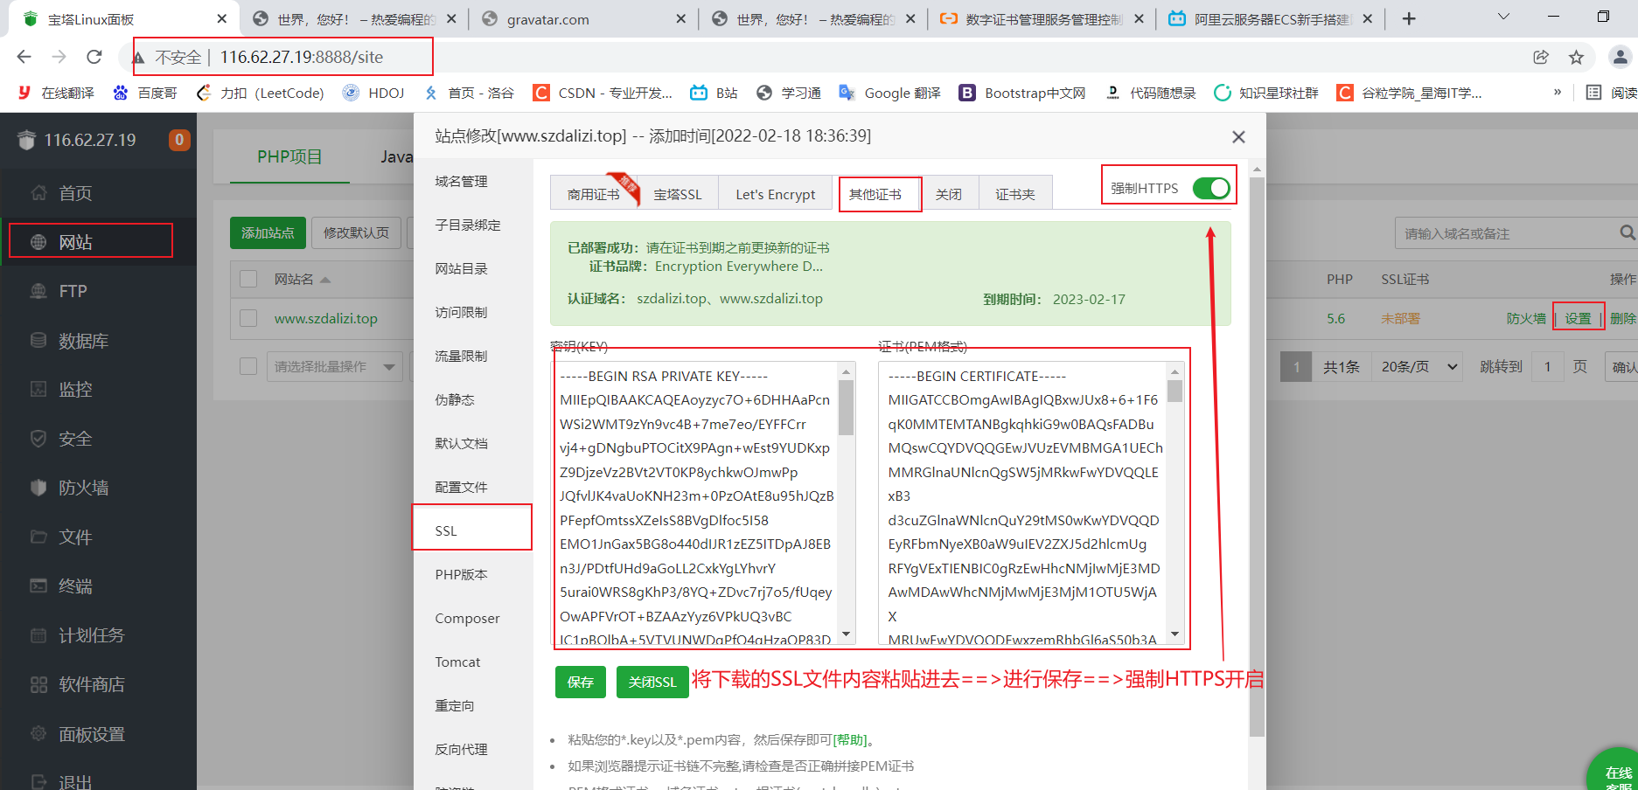Screen dimensions: 1638x790
Task: Click the browser back arrow
Action: pyautogui.click(x=24, y=57)
